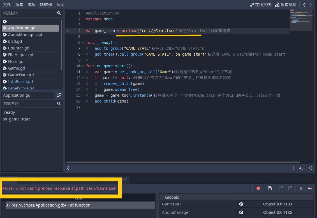Click the debugger Continue button
Screen dimensions: 317x218
310,188
